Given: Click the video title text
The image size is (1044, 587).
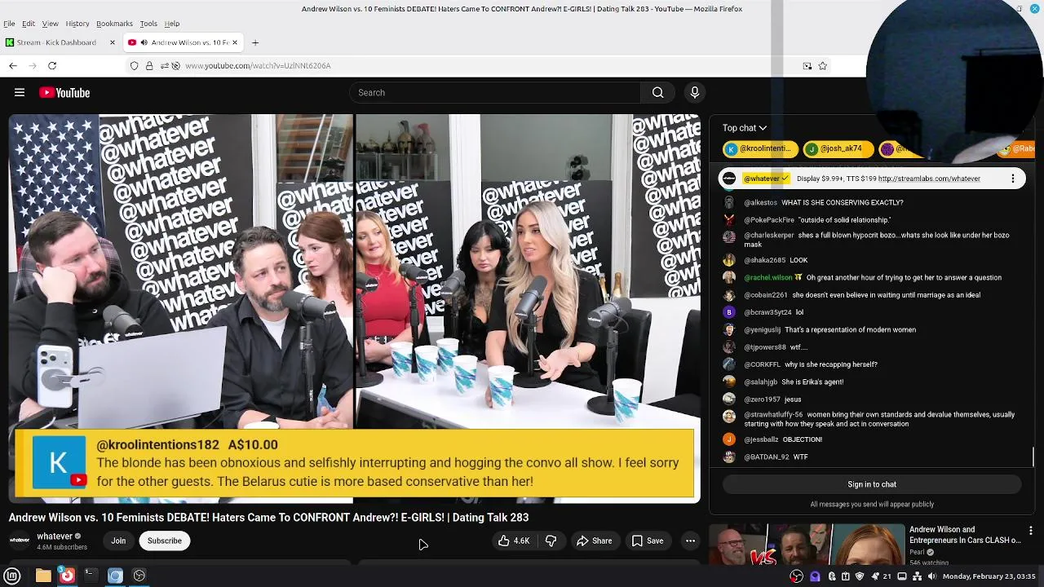Looking at the screenshot, I should tap(268, 518).
